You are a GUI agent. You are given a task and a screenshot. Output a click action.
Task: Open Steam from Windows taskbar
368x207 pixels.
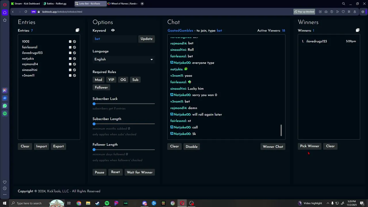[x=97, y=203]
